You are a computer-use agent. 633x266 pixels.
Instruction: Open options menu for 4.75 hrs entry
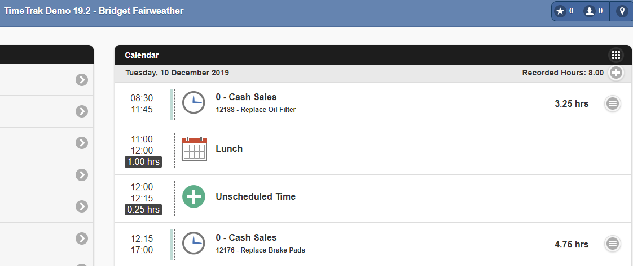tap(613, 244)
